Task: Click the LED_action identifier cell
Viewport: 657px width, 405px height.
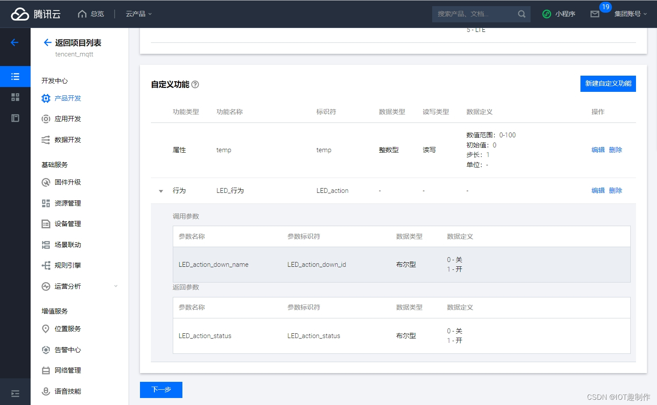Action: 332,191
